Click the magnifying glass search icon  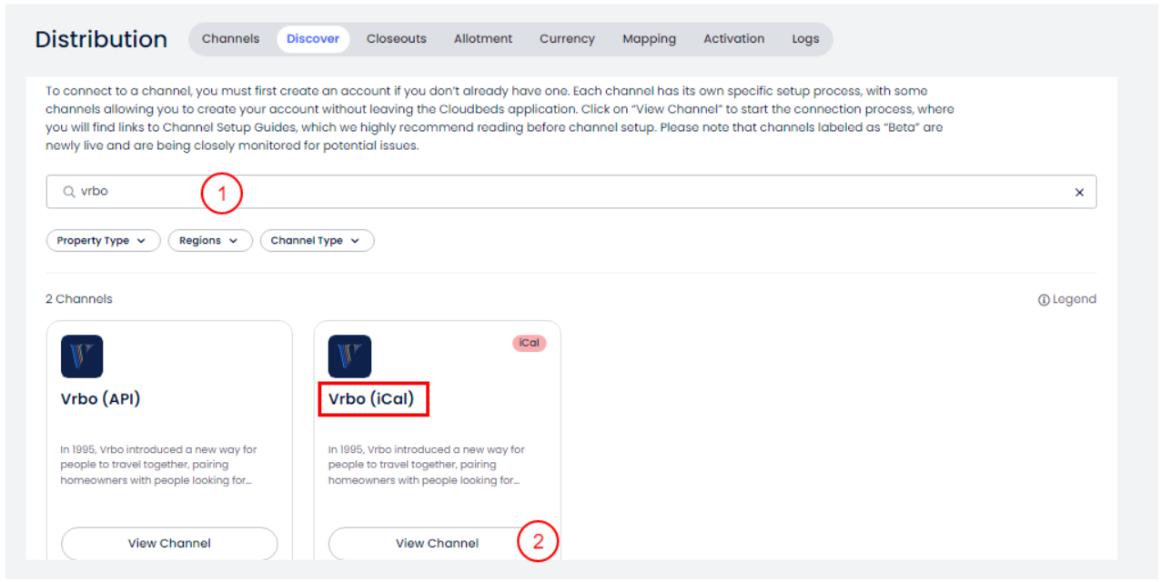pos(68,192)
